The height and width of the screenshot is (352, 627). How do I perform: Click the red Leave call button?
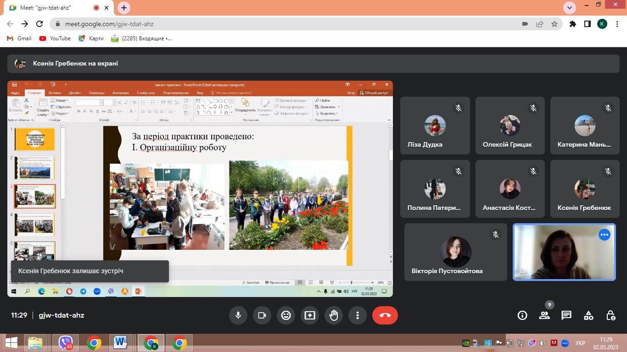pyautogui.click(x=385, y=315)
